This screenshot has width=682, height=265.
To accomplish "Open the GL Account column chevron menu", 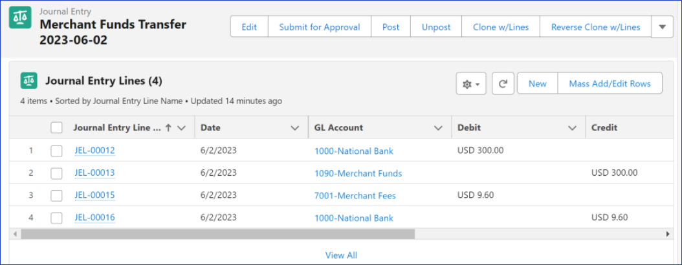I will [x=438, y=128].
